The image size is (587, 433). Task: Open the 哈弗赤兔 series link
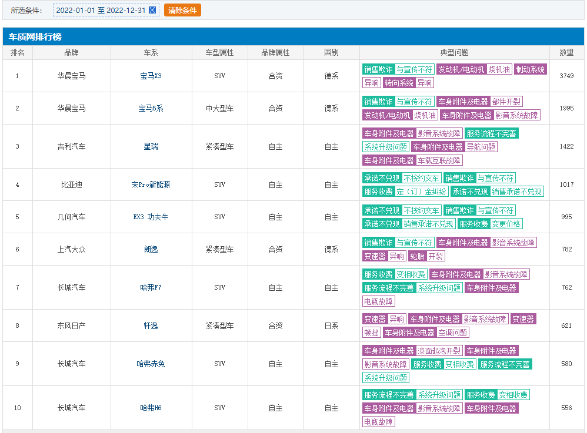151,364
